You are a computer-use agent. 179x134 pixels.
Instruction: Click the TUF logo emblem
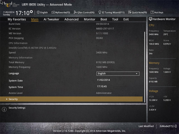(x=8, y=4)
